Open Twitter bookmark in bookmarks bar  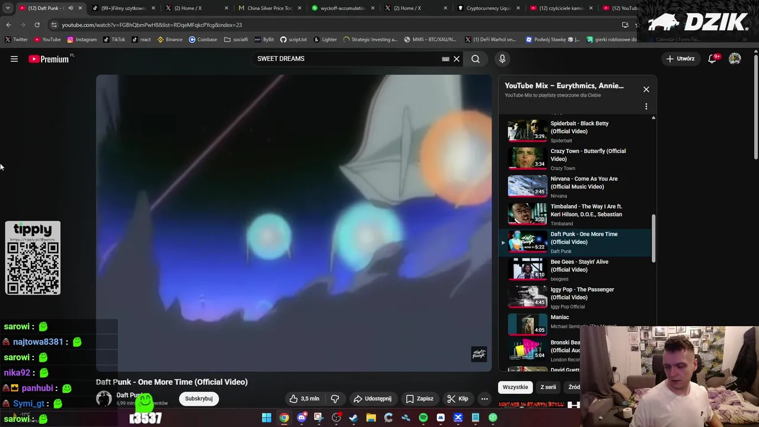16,40
